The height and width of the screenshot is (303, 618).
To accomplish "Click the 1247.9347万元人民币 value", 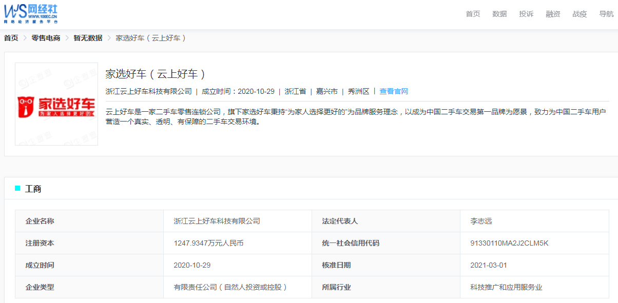I will click(x=208, y=243).
